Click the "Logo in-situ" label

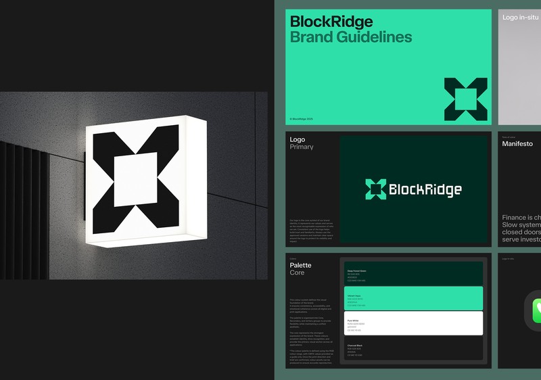pos(520,17)
